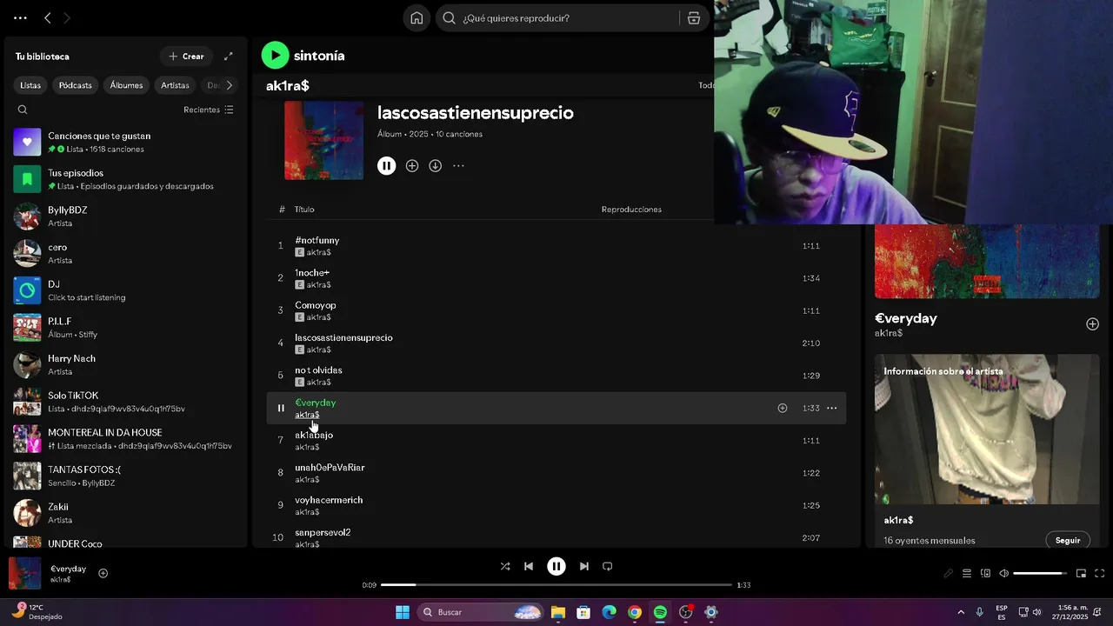Toggle repeat mode

click(x=608, y=567)
